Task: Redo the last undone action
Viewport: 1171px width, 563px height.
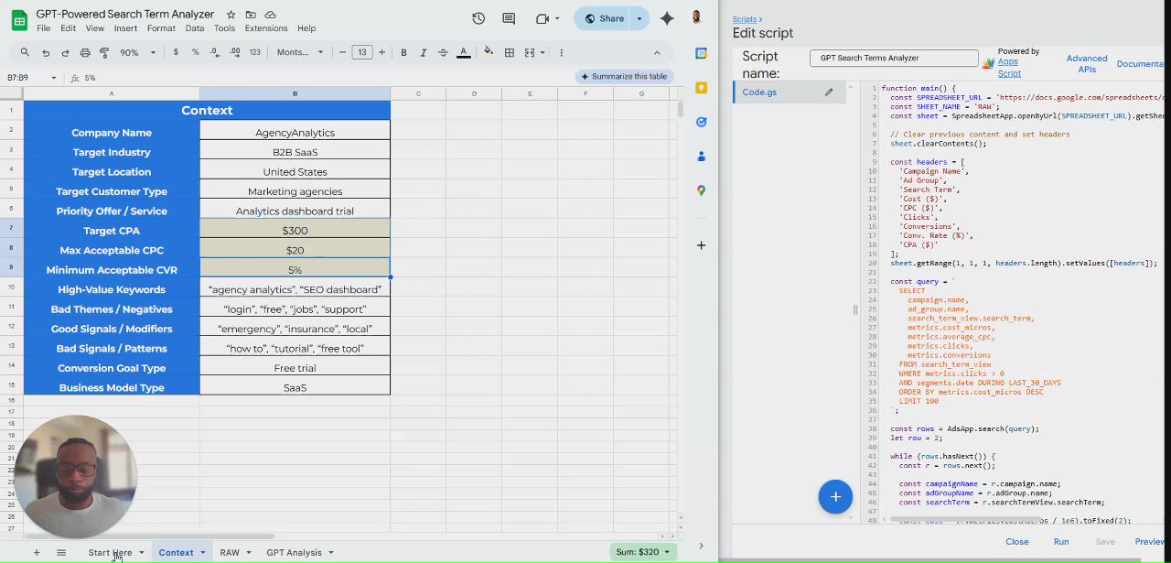Action: [x=65, y=52]
